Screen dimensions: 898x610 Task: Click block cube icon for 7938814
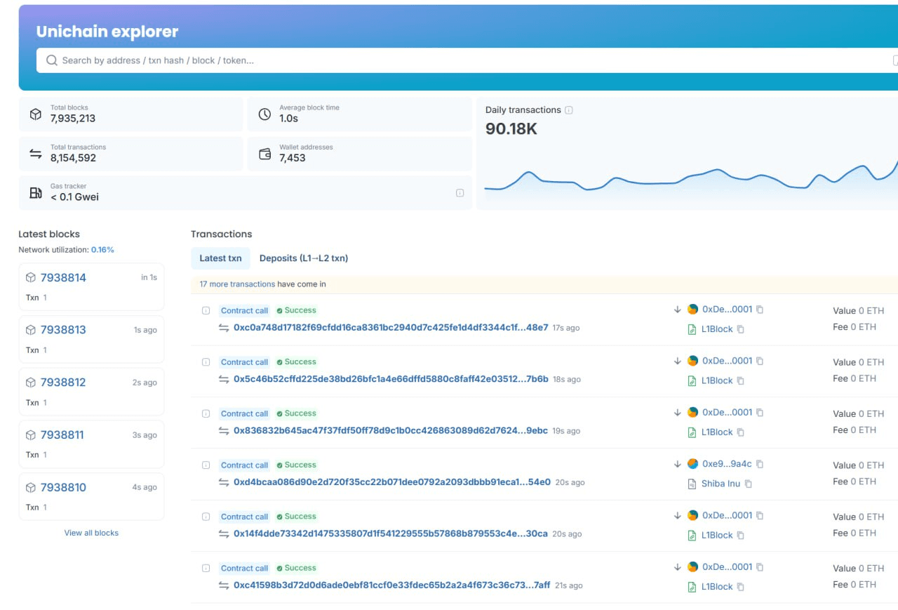pyautogui.click(x=31, y=278)
